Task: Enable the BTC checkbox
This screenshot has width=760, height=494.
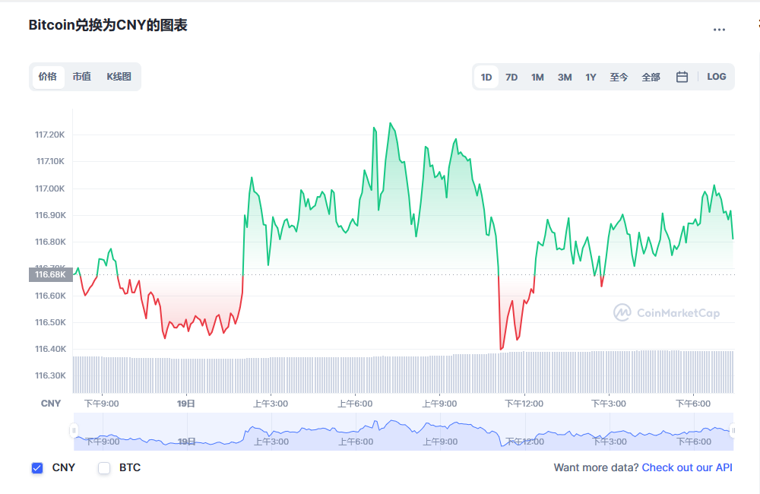Action: [104, 468]
